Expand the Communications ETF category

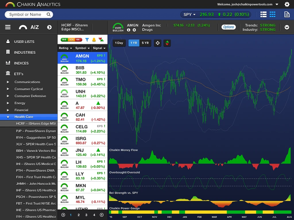coord(8,82)
